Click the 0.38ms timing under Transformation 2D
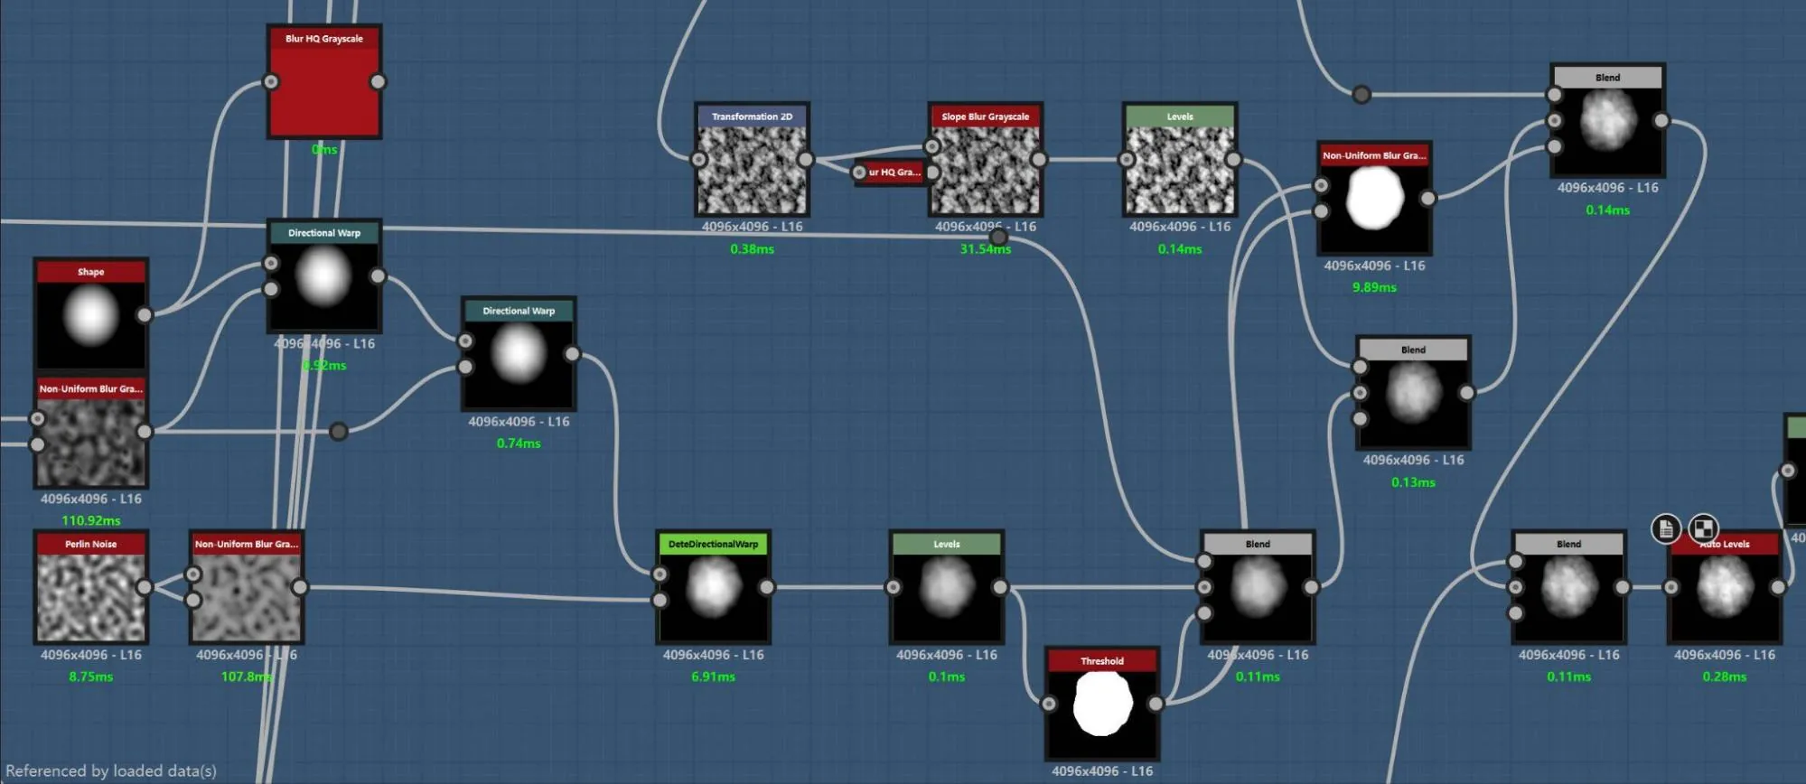 point(752,249)
